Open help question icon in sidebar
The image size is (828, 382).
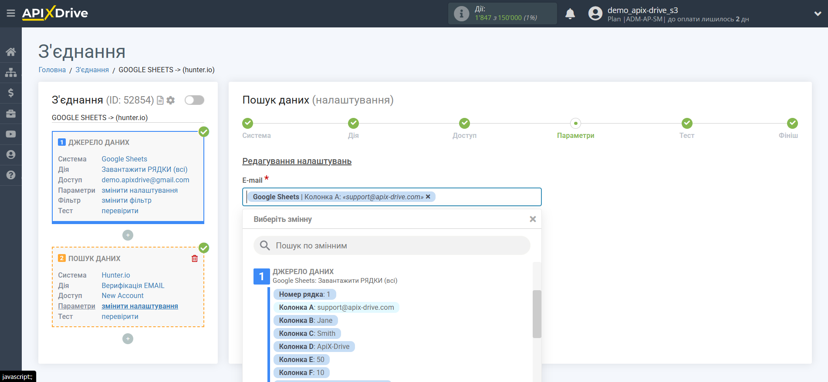[x=11, y=175]
